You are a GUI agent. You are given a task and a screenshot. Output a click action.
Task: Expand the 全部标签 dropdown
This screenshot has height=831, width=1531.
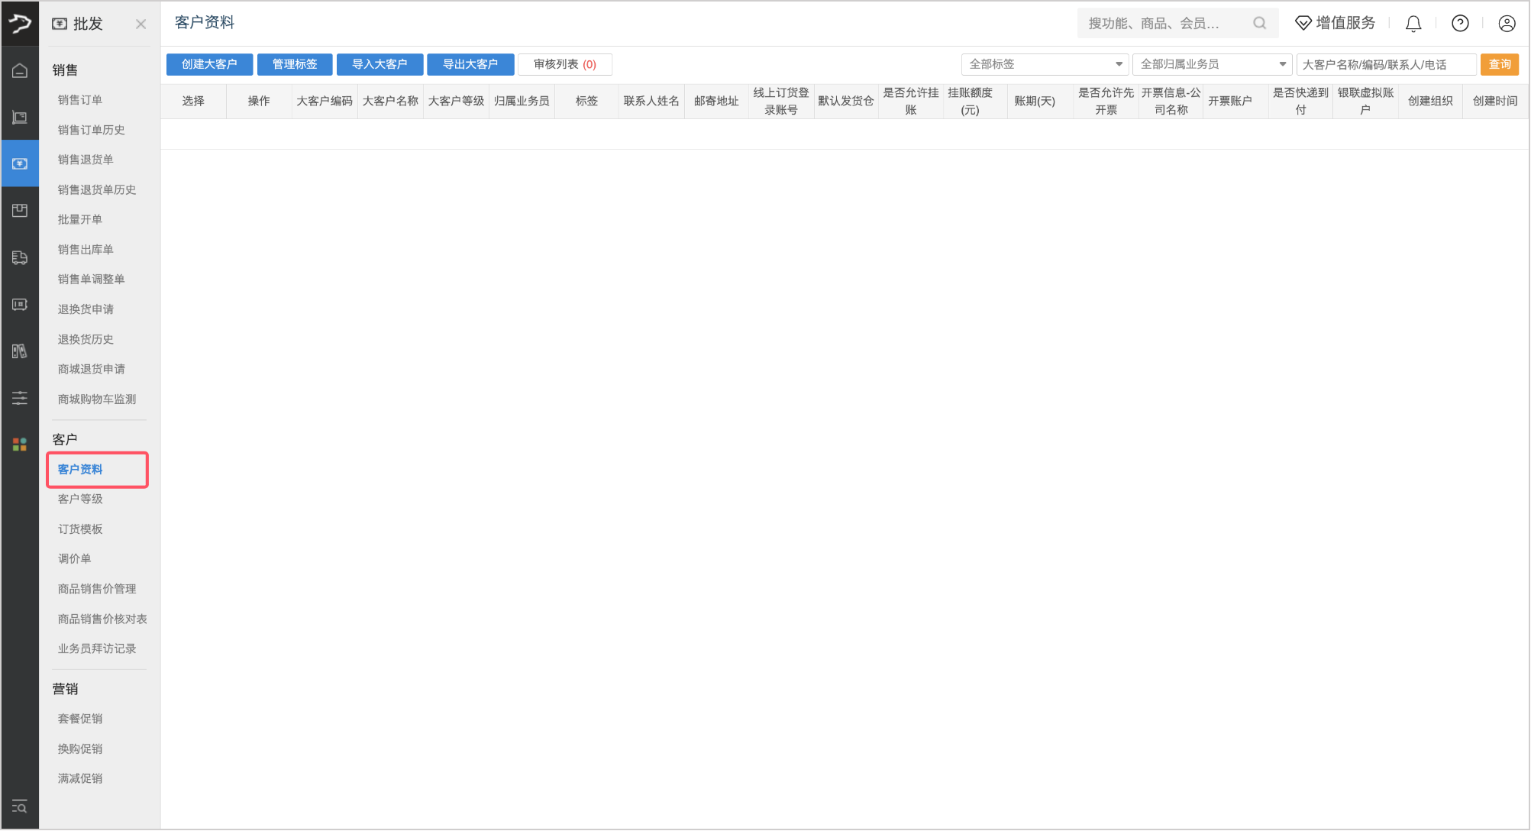[x=1043, y=64]
